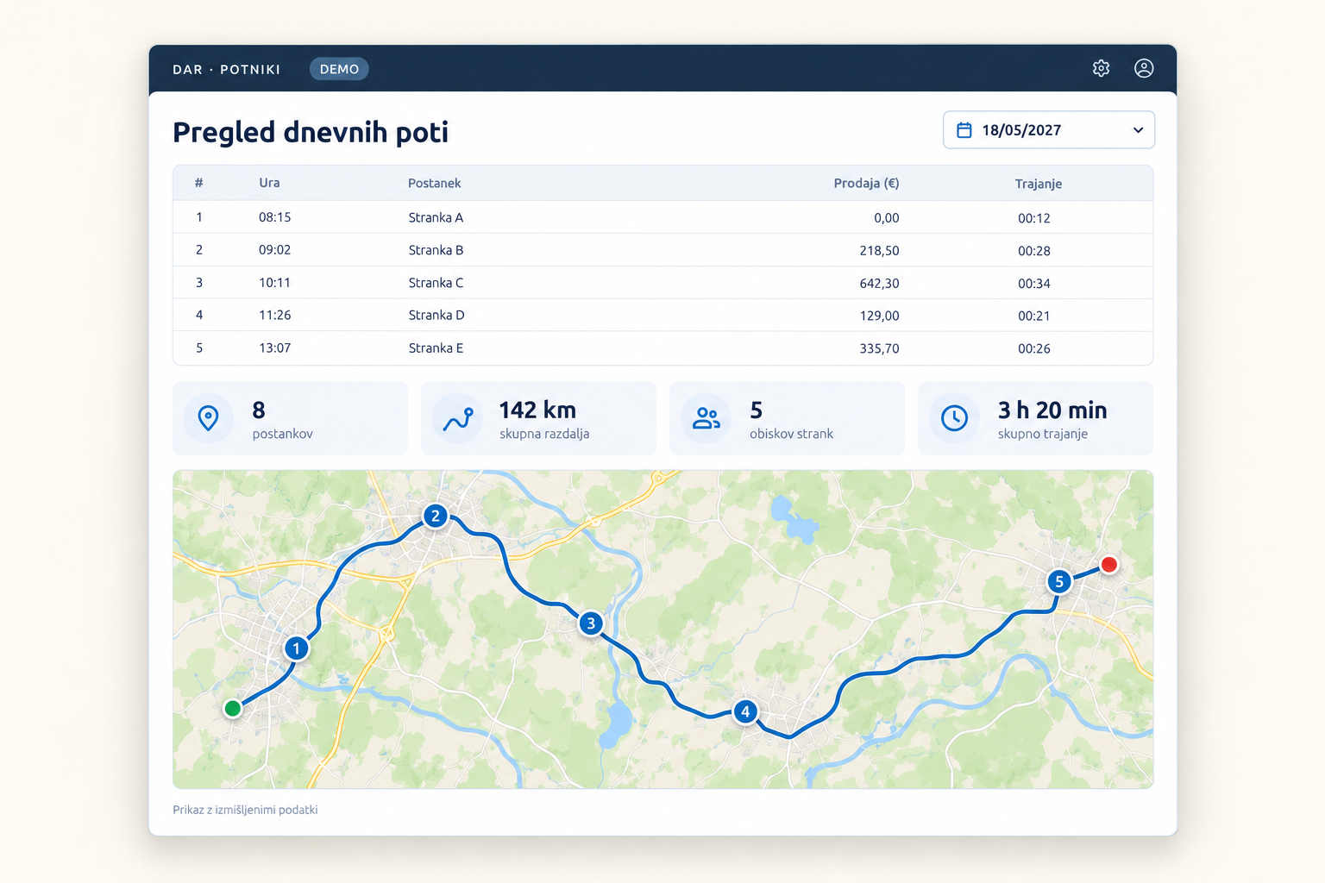Click the green route start point
Image resolution: width=1325 pixels, height=883 pixels.
coord(232,708)
